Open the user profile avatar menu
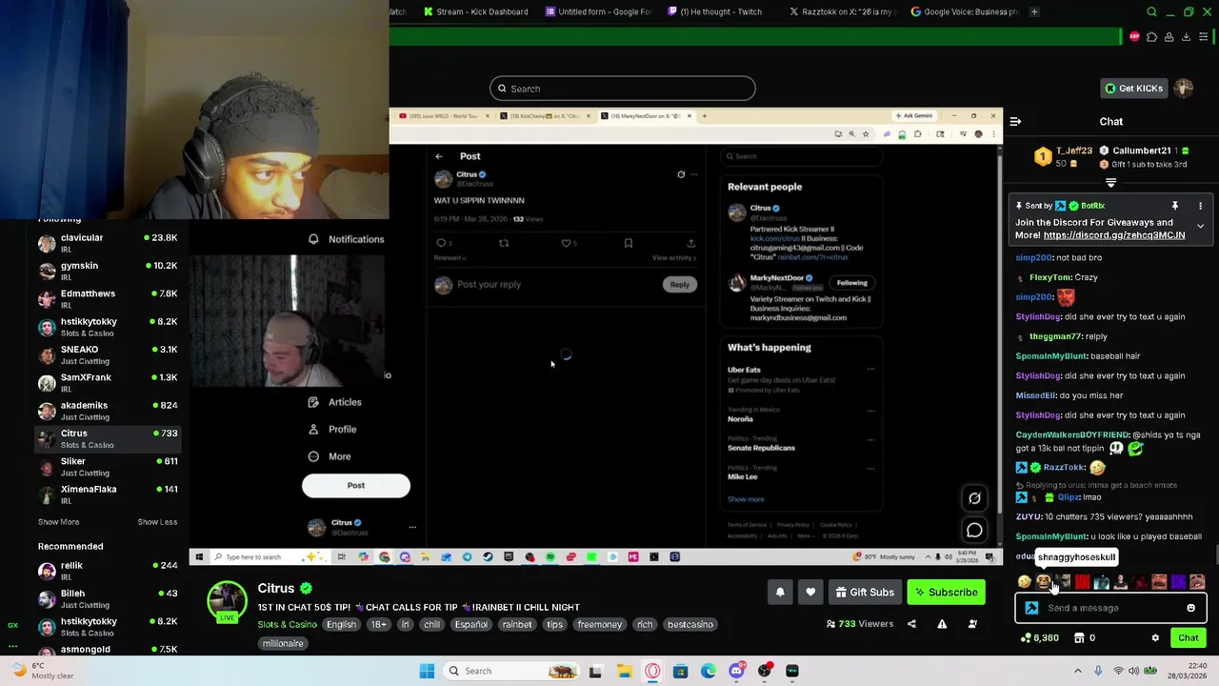1219x686 pixels. click(x=1184, y=89)
